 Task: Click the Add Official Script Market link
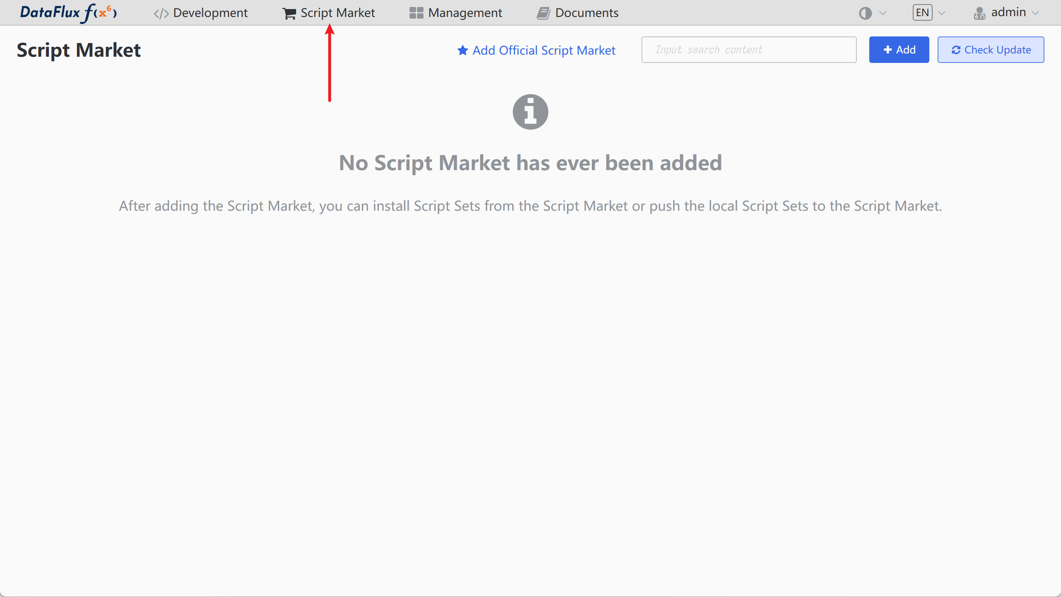click(543, 51)
